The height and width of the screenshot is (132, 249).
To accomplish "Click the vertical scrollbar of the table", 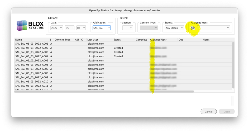I will [233, 65].
